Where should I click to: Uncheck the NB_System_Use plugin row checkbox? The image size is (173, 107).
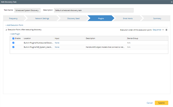click(x=13, y=47)
